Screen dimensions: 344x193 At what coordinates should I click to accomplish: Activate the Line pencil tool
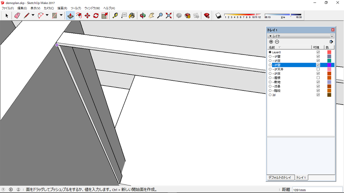tap(27, 15)
